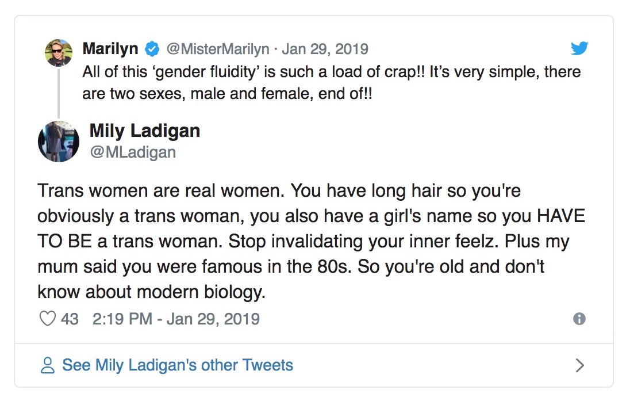This screenshot has height=401, width=626.
Task: Click the 43 likes count
Action: click(70, 319)
